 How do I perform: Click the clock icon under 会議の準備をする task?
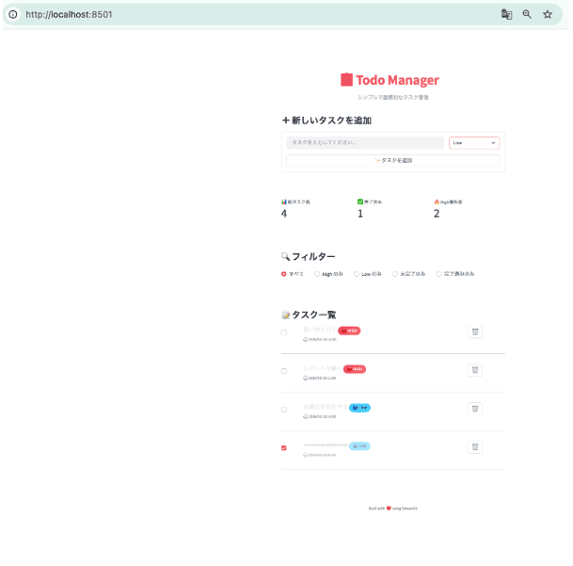[306, 416]
